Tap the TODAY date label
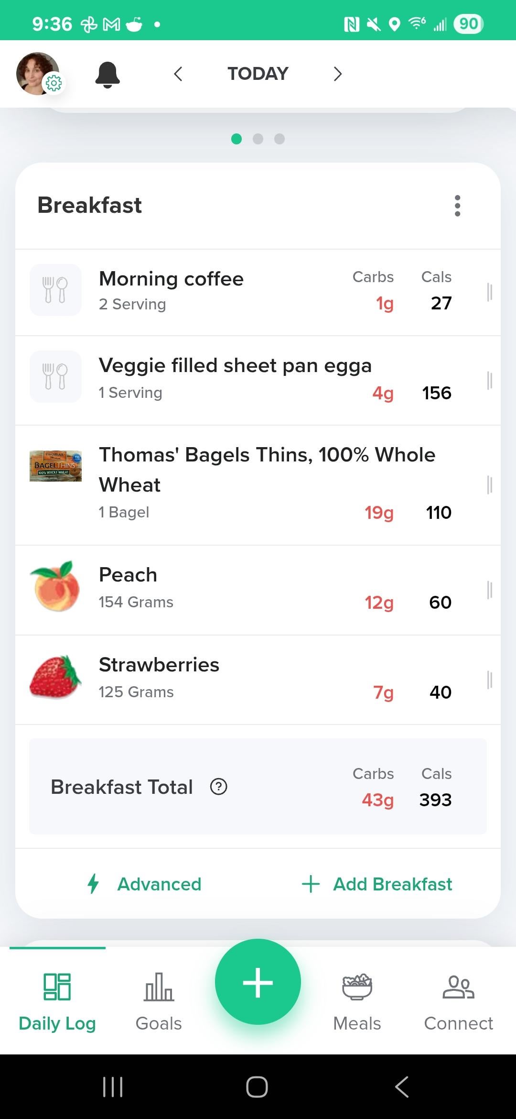Image resolution: width=516 pixels, height=1119 pixels. [258, 74]
